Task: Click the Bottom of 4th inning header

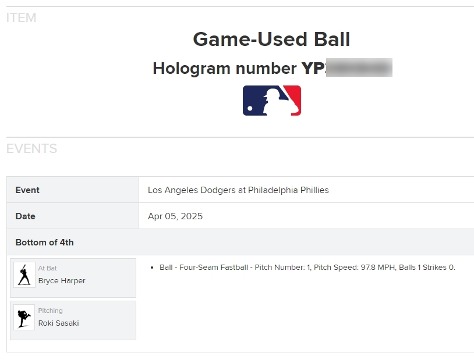Action: click(45, 243)
